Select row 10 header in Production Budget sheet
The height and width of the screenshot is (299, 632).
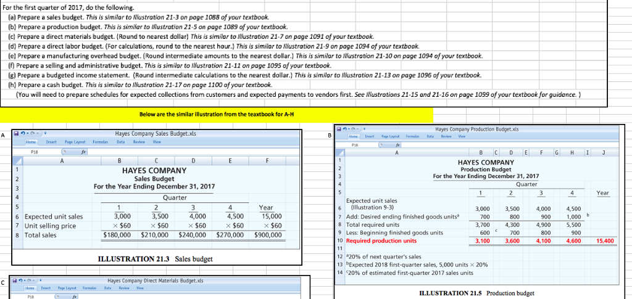click(x=340, y=241)
